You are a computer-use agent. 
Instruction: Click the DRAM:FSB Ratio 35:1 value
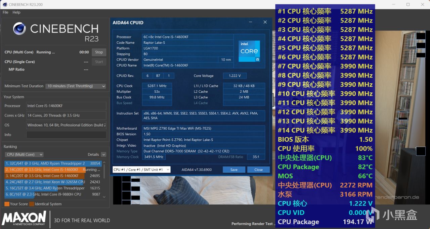click(x=256, y=157)
